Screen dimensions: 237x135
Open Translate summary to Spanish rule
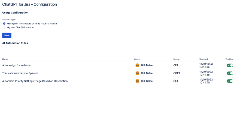(20, 73)
